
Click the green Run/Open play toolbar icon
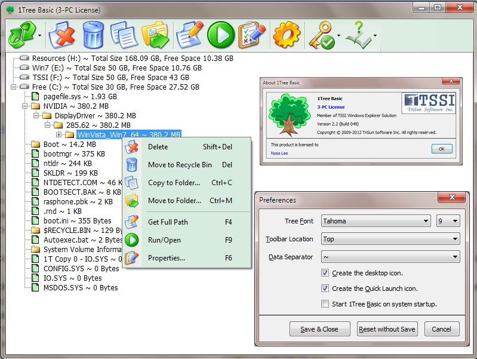coord(220,35)
